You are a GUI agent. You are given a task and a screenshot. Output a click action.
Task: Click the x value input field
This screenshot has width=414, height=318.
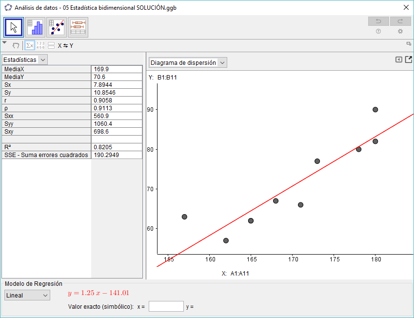[x=166, y=306]
